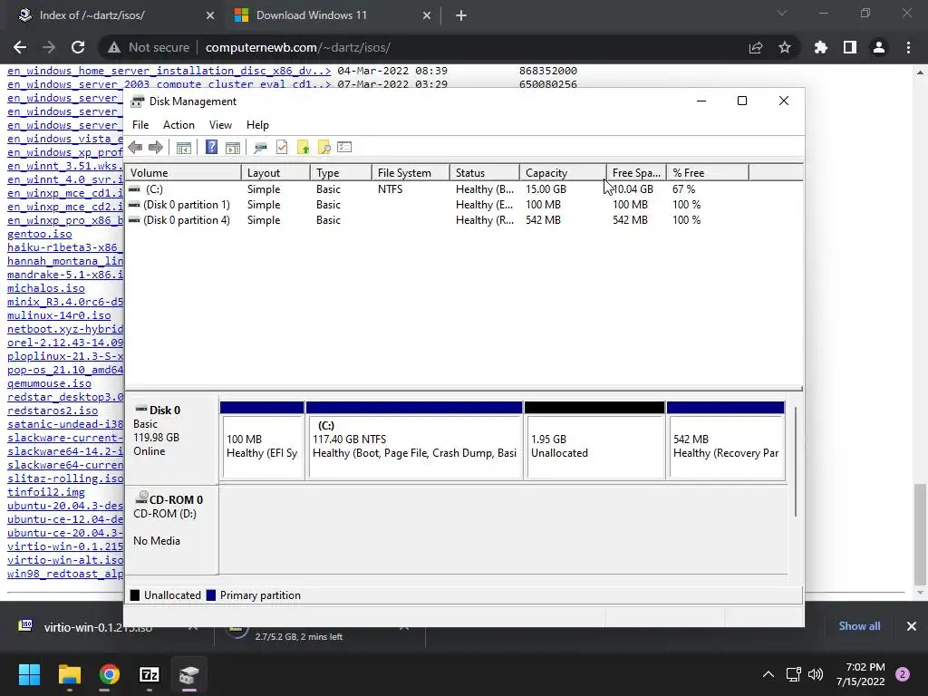Click the Properties checkmark page toolbar icon

click(282, 148)
